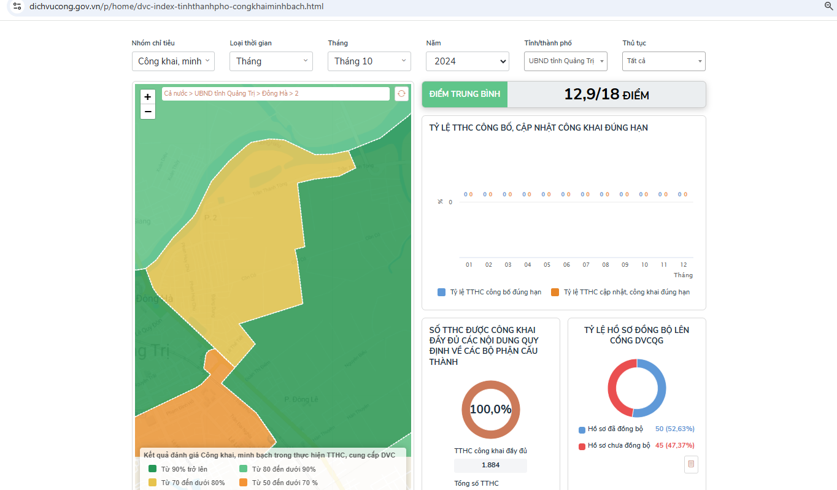Click the Từ 80 đến dưới 90% swatch
This screenshot has width=837, height=490.
244,469
